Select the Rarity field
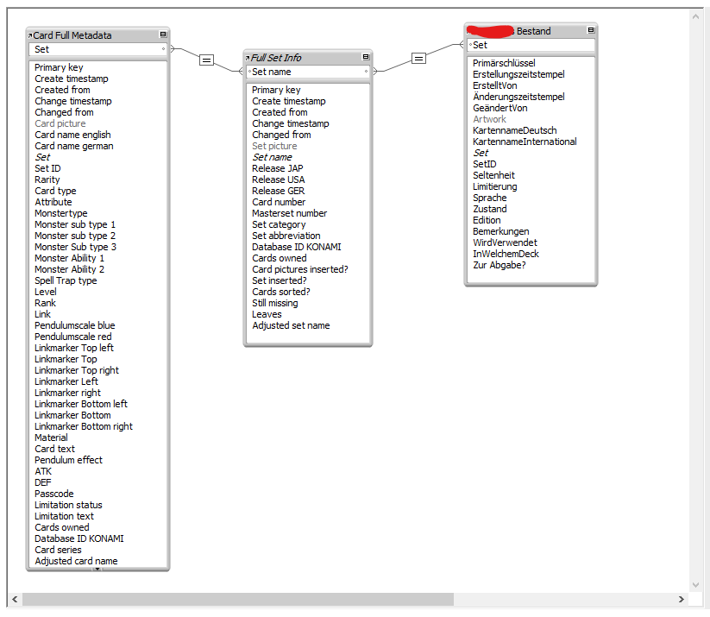This screenshot has width=710, height=617. pyautogui.click(x=47, y=179)
